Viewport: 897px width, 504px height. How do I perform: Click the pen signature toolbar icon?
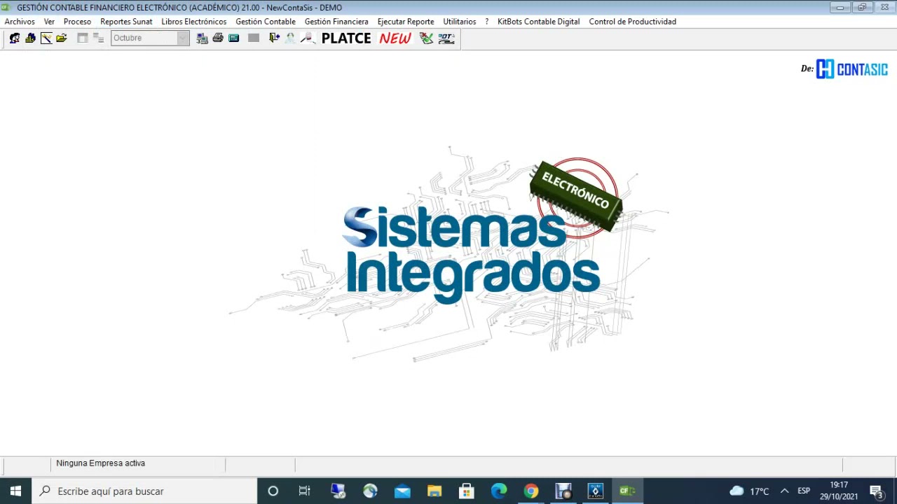click(x=307, y=38)
